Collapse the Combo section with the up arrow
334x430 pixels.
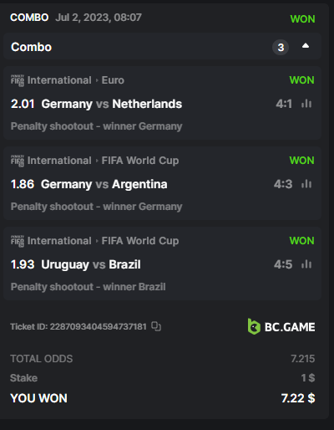pos(306,46)
